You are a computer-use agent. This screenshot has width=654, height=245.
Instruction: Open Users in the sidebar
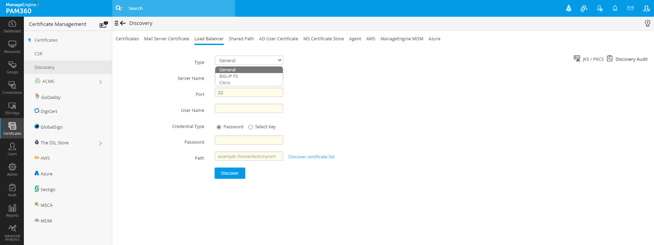(x=12, y=149)
